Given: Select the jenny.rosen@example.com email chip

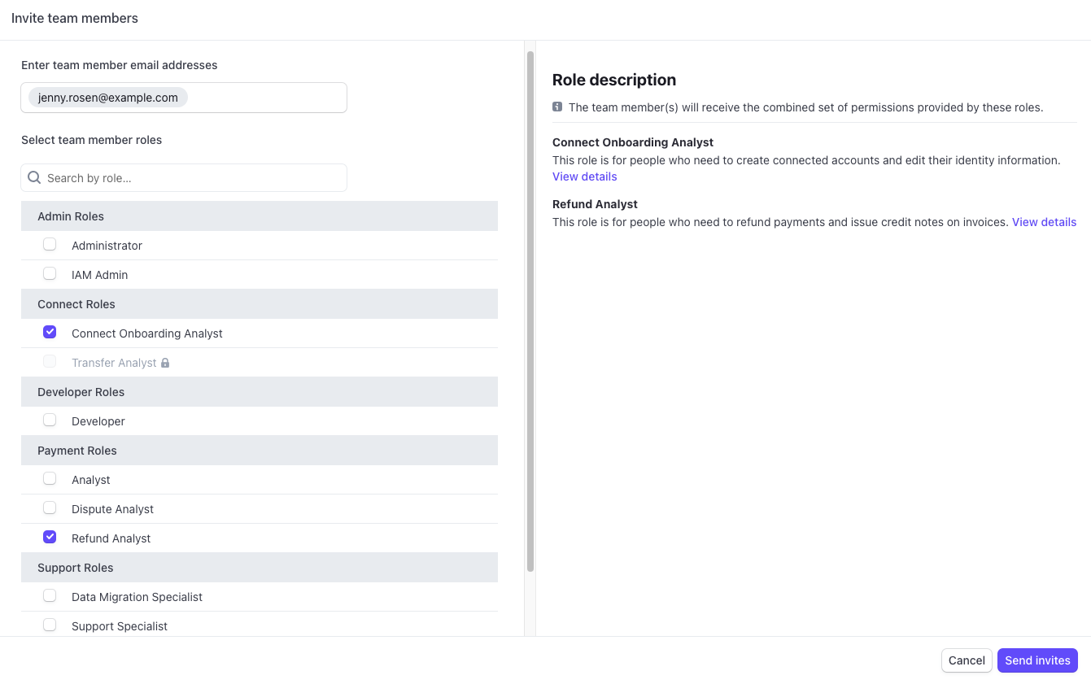Looking at the screenshot, I should point(108,98).
